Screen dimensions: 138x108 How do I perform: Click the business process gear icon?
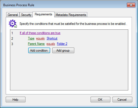coord(13,23)
